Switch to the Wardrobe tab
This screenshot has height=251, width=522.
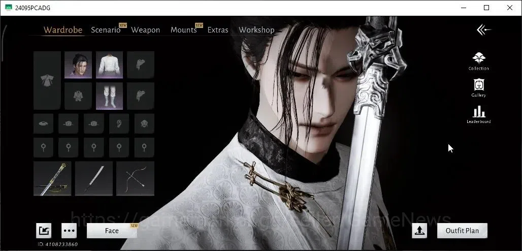(63, 30)
